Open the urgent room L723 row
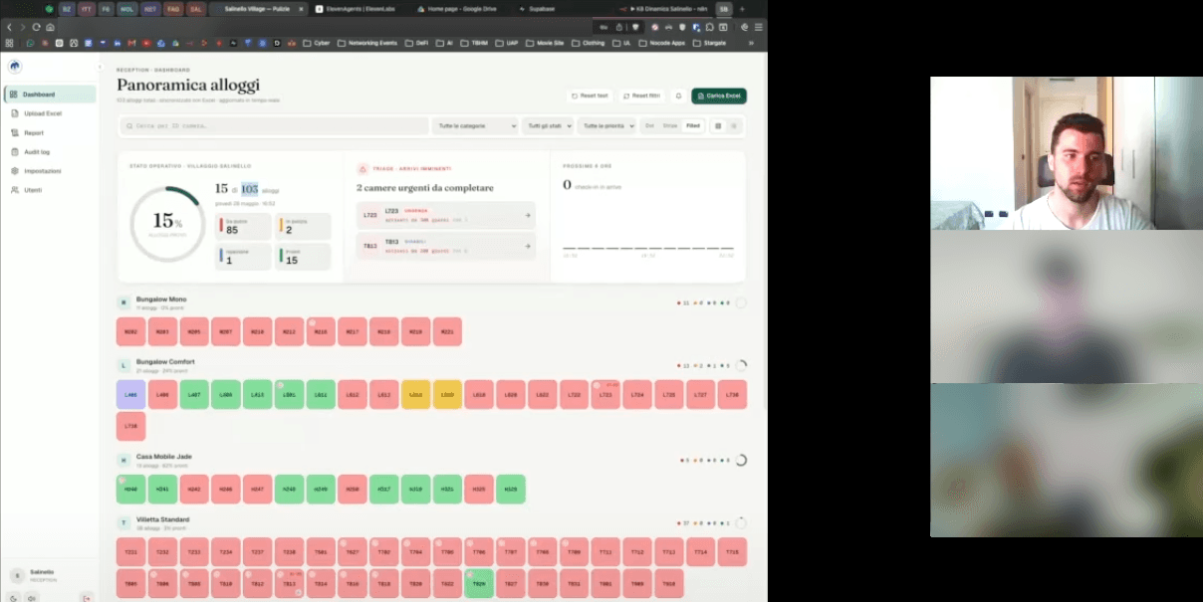The image size is (1203, 602). pos(445,215)
